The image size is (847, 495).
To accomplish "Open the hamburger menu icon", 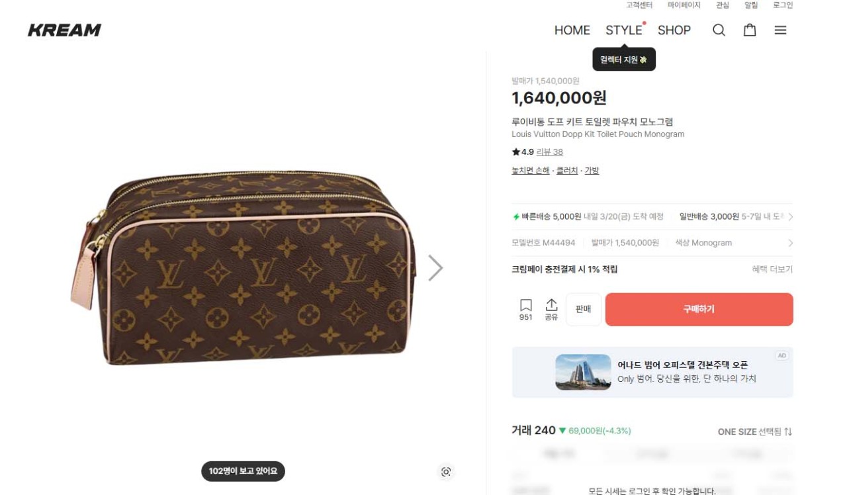I will pos(781,30).
